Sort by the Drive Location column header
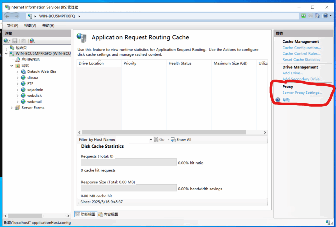336x227 pixels. (99, 63)
